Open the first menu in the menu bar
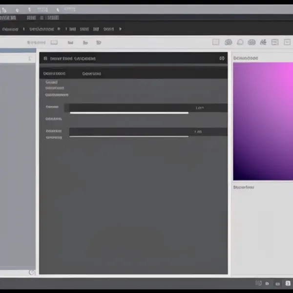Viewport: 293px width, 293px height. 6,18
